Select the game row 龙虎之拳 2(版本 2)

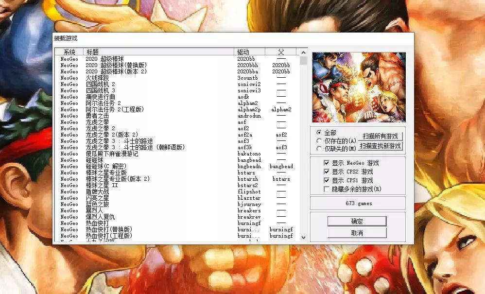point(177,135)
